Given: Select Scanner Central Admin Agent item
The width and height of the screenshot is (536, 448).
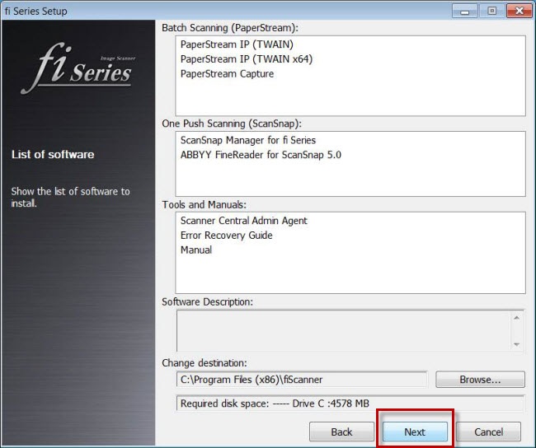Looking at the screenshot, I should (x=243, y=221).
